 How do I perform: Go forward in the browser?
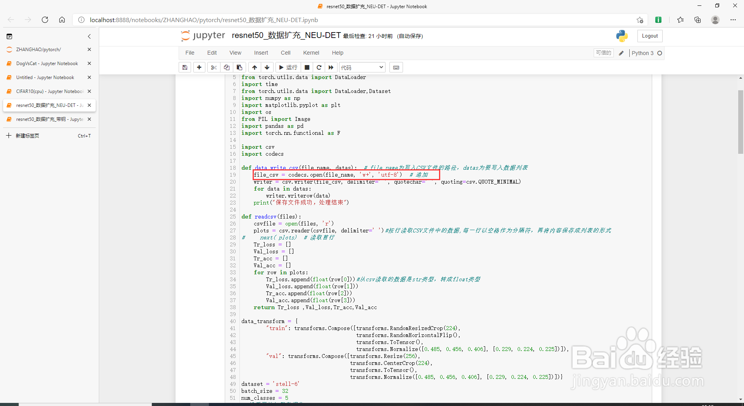(28, 20)
